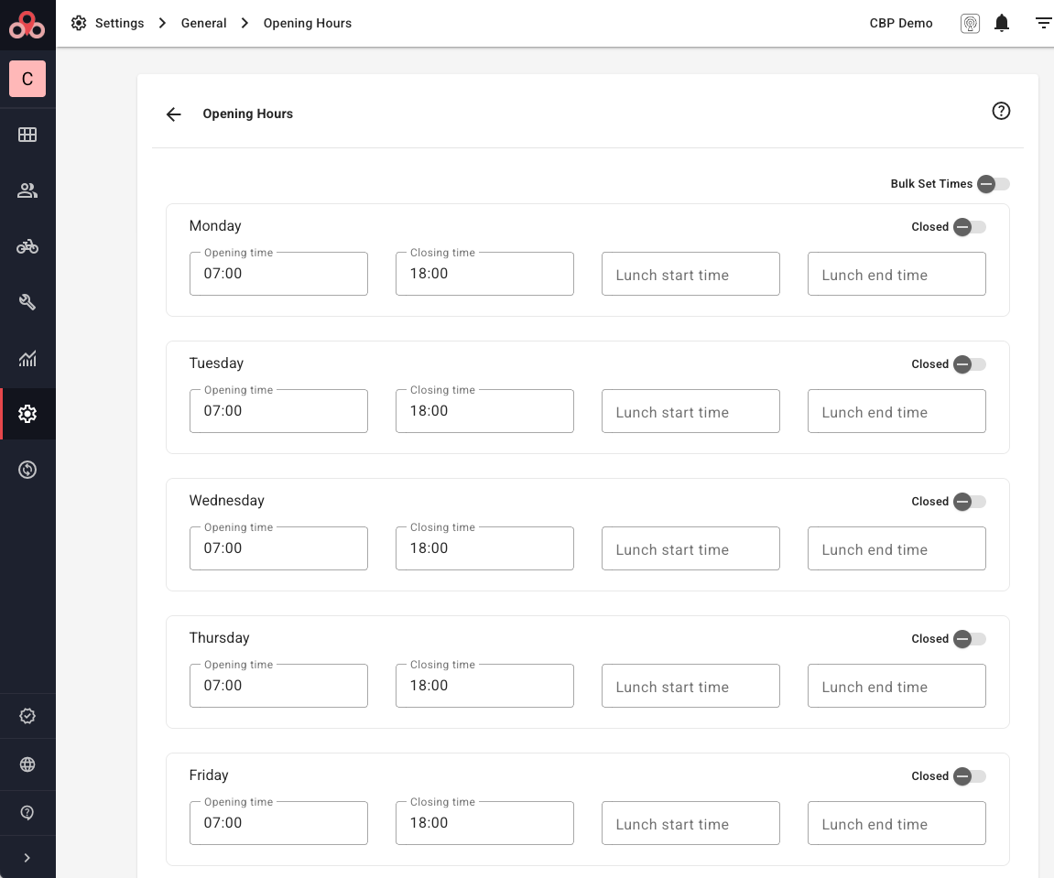Image resolution: width=1054 pixels, height=878 pixels.
Task: Click Opening Hours breadcrumb
Action: pyautogui.click(x=307, y=23)
